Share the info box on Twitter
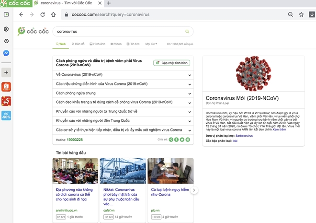The height and width of the screenshot is (223, 316). 182,140
